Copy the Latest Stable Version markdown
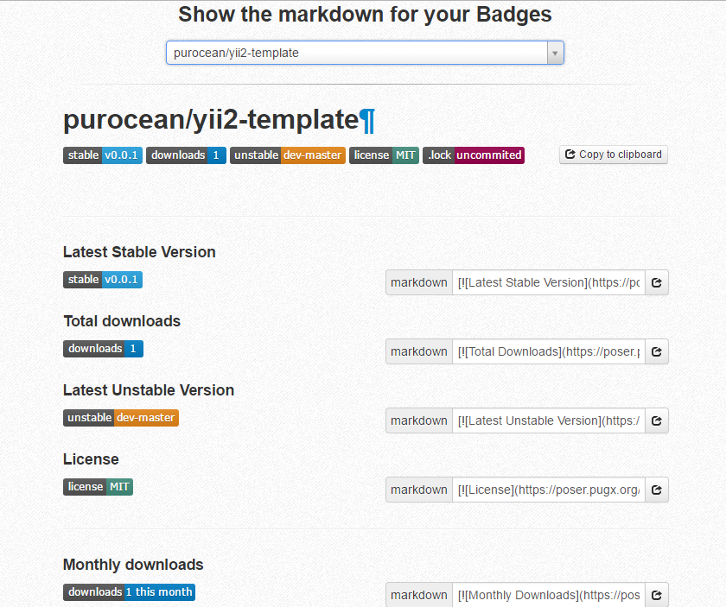Viewport: 726px width, 607px height. tap(657, 282)
